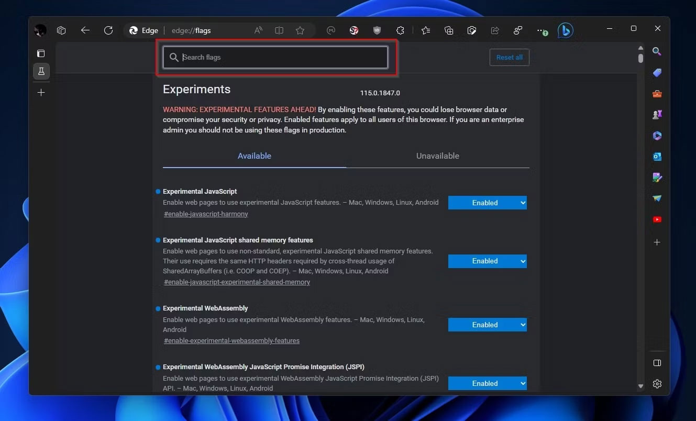Open the Extensions puzzle icon
The width and height of the screenshot is (696, 421).
(401, 31)
